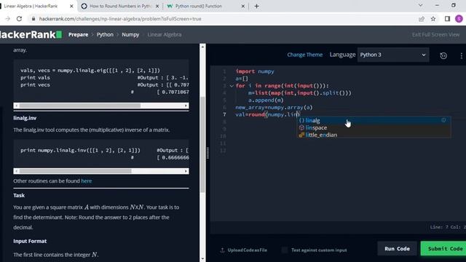The image size is (466, 262).
Task: Bookmark this page with the star icon
Action: click(433, 19)
